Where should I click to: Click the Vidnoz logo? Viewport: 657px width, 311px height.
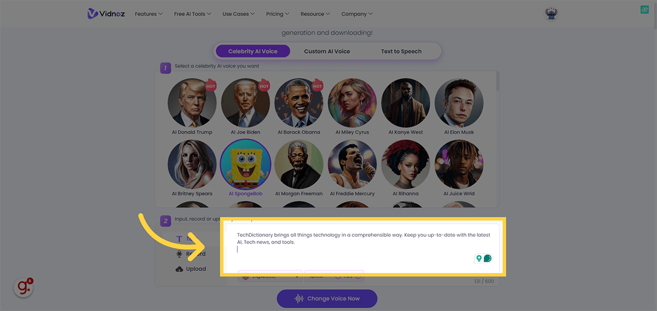click(106, 14)
